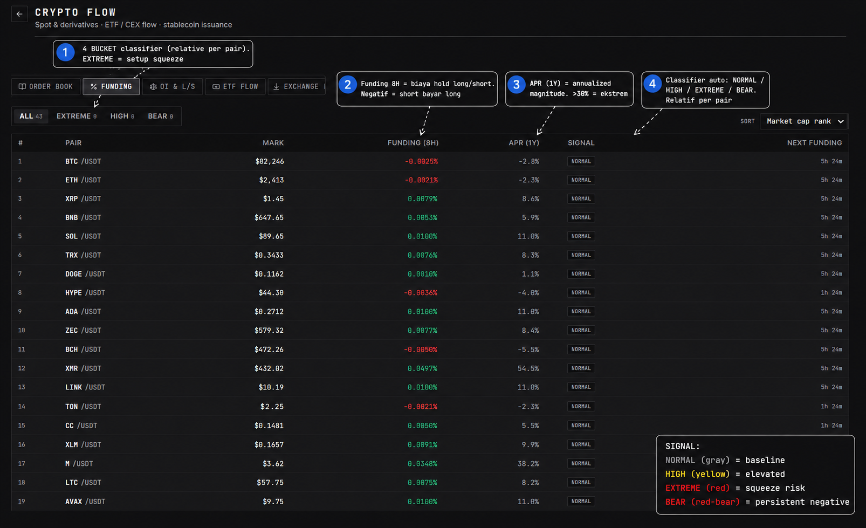The height and width of the screenshot is (528, 866).
Task: Click HYPE next funding 1h 24m
Action: pyautogui.click(x=831, y=293)
